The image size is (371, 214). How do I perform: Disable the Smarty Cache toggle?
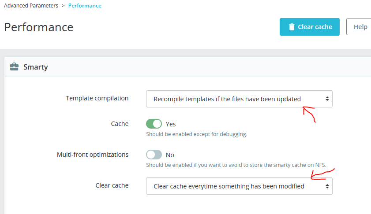154,124
